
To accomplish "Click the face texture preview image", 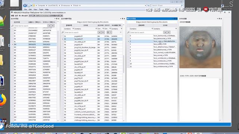I will coord(200,47).
